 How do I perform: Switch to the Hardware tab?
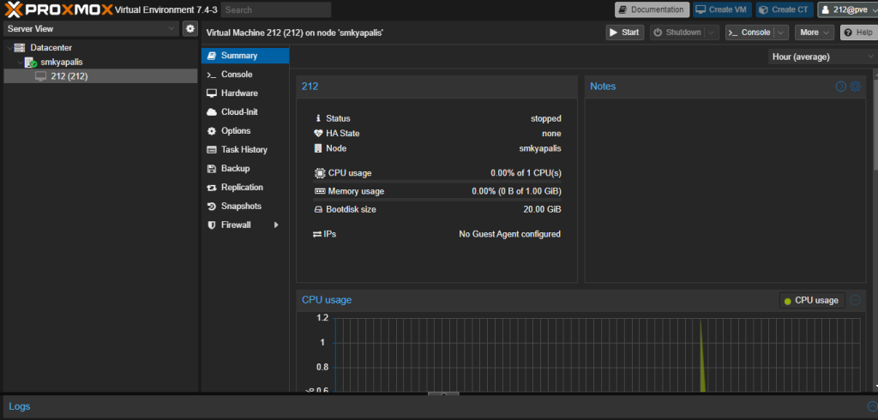pos(238,93)
